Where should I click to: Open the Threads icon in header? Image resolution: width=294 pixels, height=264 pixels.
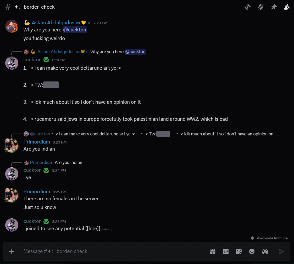(248, 7)
